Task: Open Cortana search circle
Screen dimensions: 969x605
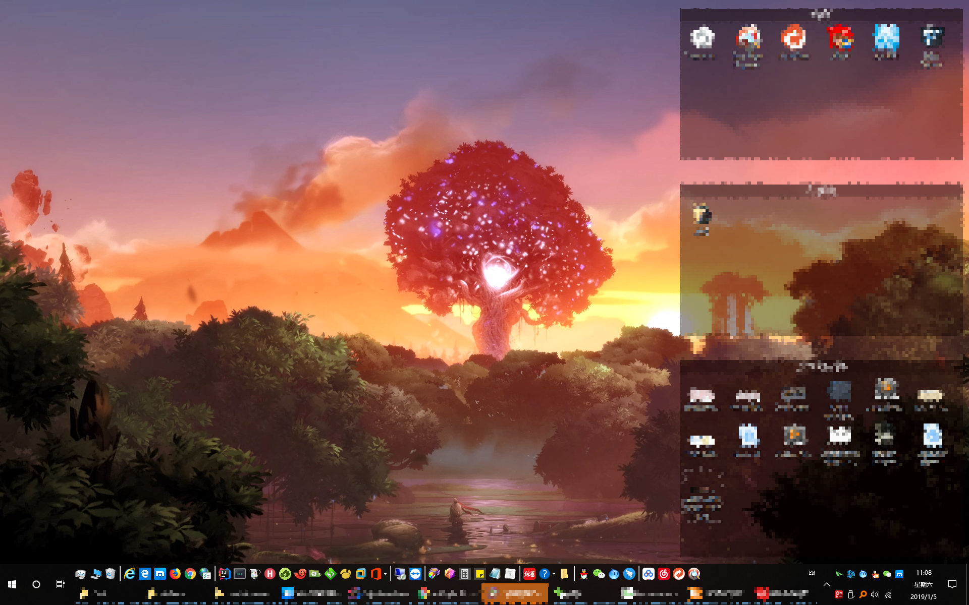Action: click(36, 584)
